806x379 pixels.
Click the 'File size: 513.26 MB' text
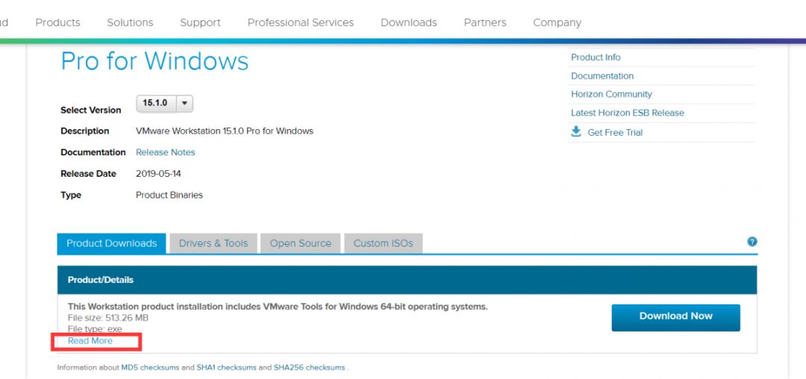coord(108,319)
